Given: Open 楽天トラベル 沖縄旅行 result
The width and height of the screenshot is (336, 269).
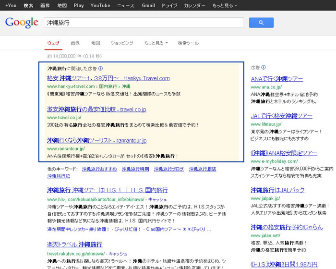Looking at the screenshot, I should [x=74, y=245].
